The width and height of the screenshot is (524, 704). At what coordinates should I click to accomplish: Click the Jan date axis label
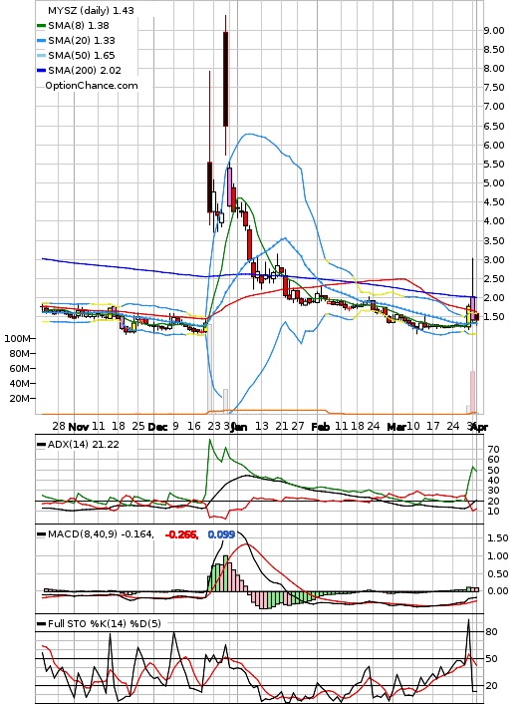[x=239, y=427]
